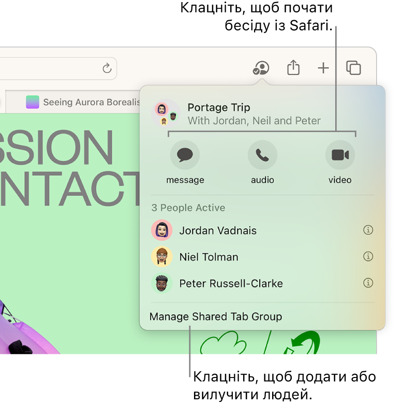Click Peter Russell-Clarke avatar
The width and height of the screenshot is (403, 405).
click(x=162, y=283)
